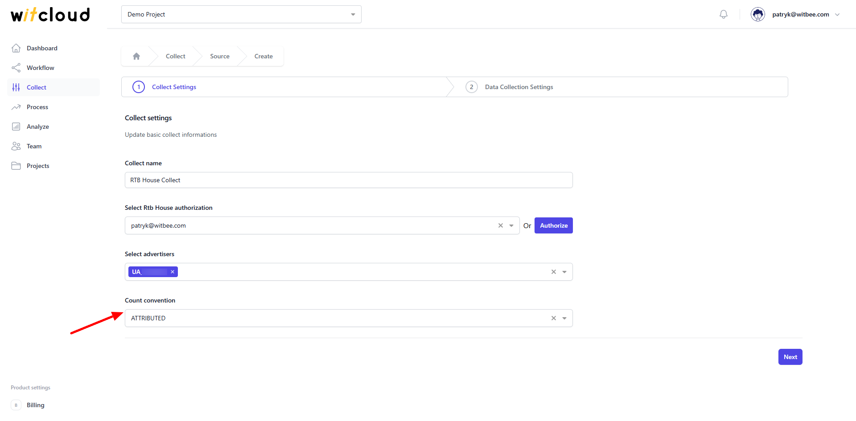Screen dimensions: 856x421
Task: Expand the Rtb House authorization dropdown
Action: pyautogui.click(x=511, y=225)
